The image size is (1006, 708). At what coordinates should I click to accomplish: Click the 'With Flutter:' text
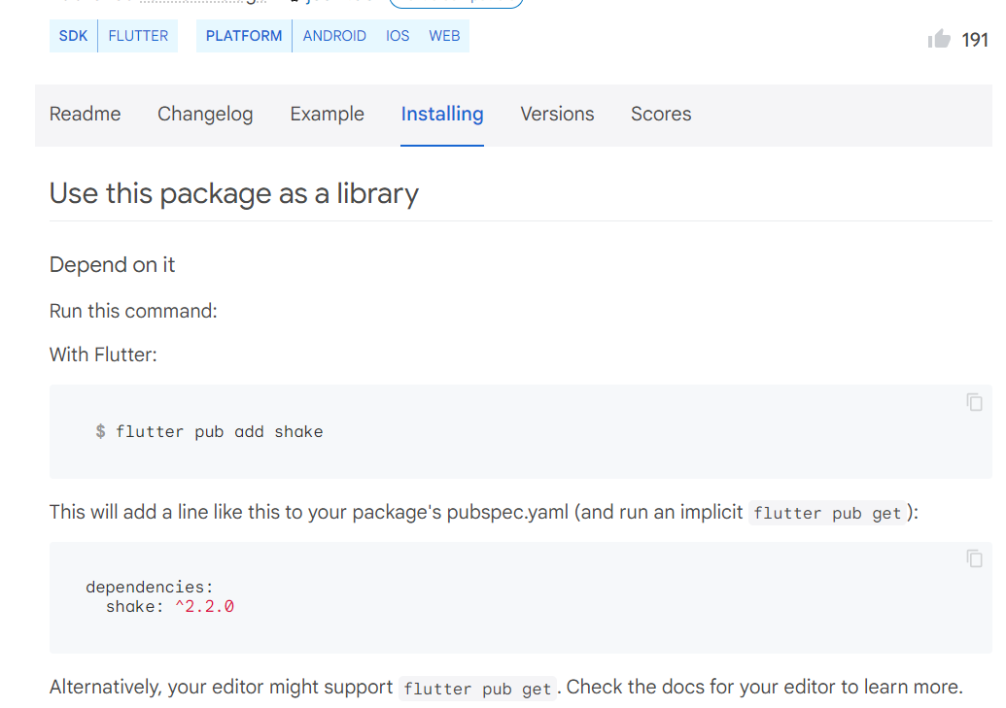103,354
